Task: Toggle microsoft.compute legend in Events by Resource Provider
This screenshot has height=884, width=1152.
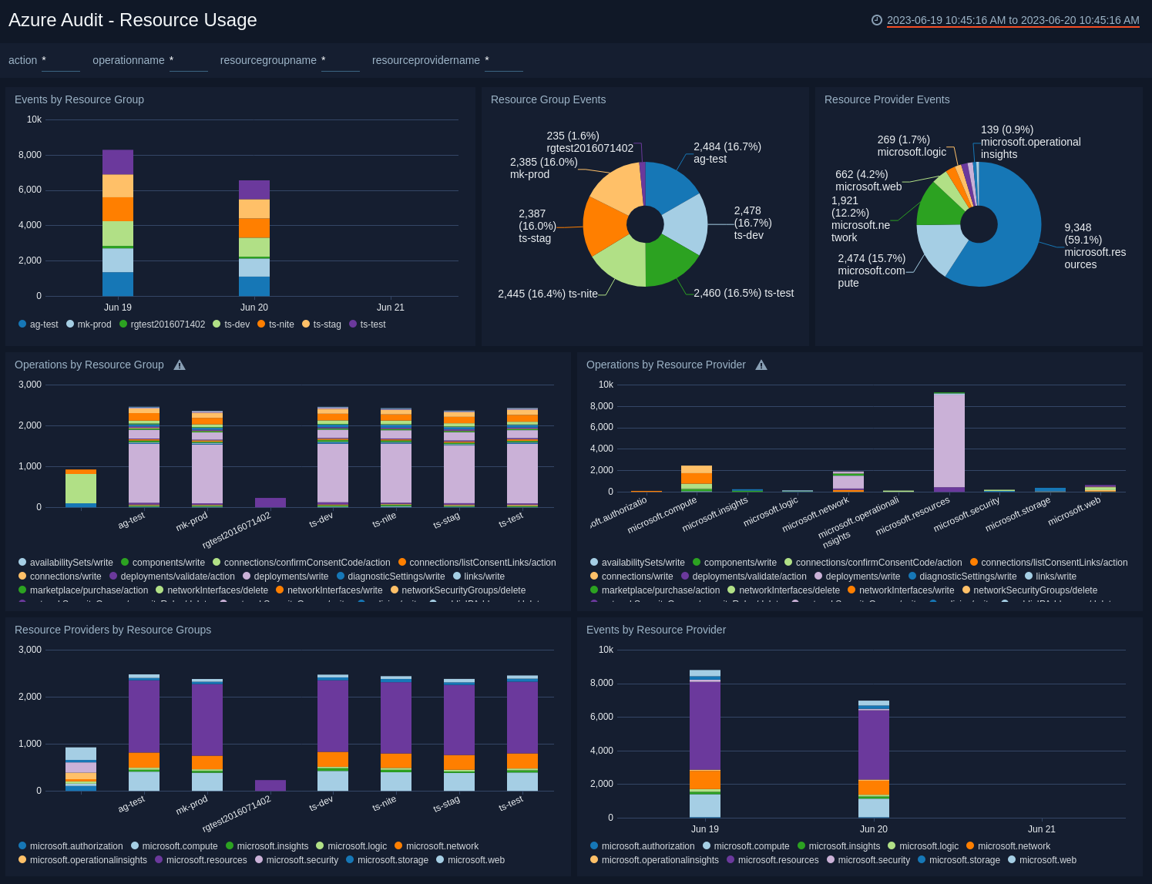Action: pos(746,846)
